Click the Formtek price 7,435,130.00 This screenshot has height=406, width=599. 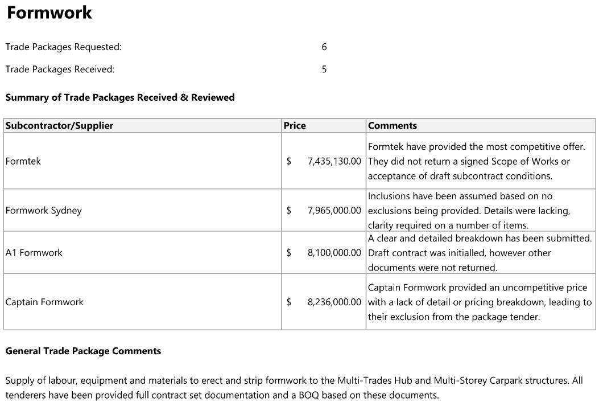tap(334, 161)
